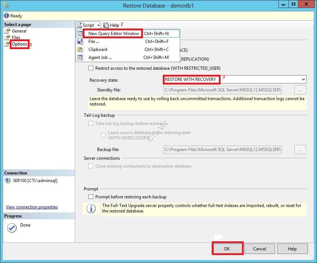Screen dimensions: 317x263
Task: Open the Recovery state dropdown
Action: [x=303, y=79]
